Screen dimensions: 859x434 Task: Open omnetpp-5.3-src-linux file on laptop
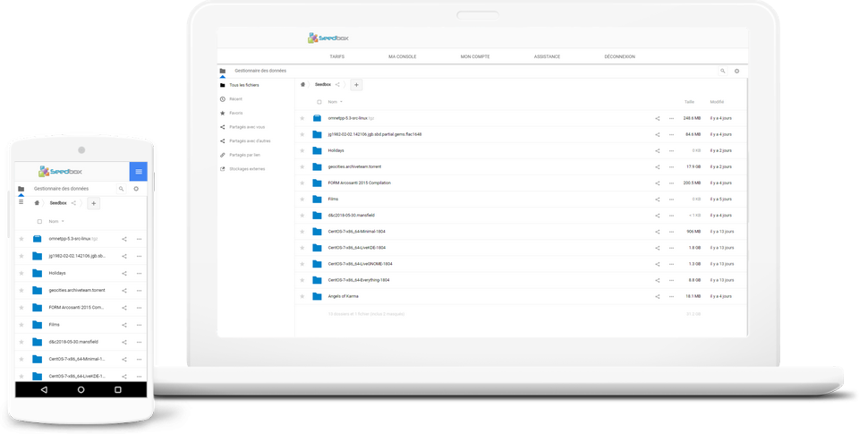pyautogui.click(x=351, y=118)
